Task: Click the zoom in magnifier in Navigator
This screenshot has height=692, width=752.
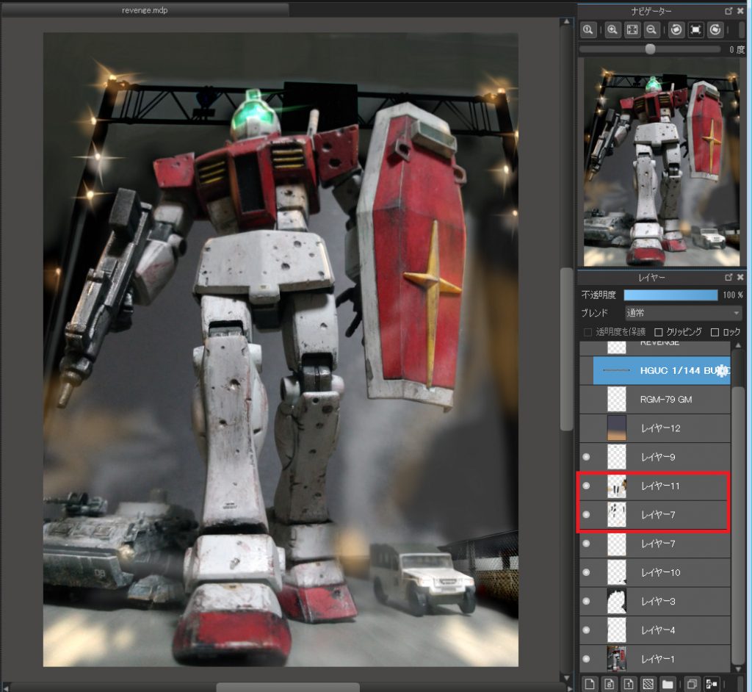Action: pos(612,30)
